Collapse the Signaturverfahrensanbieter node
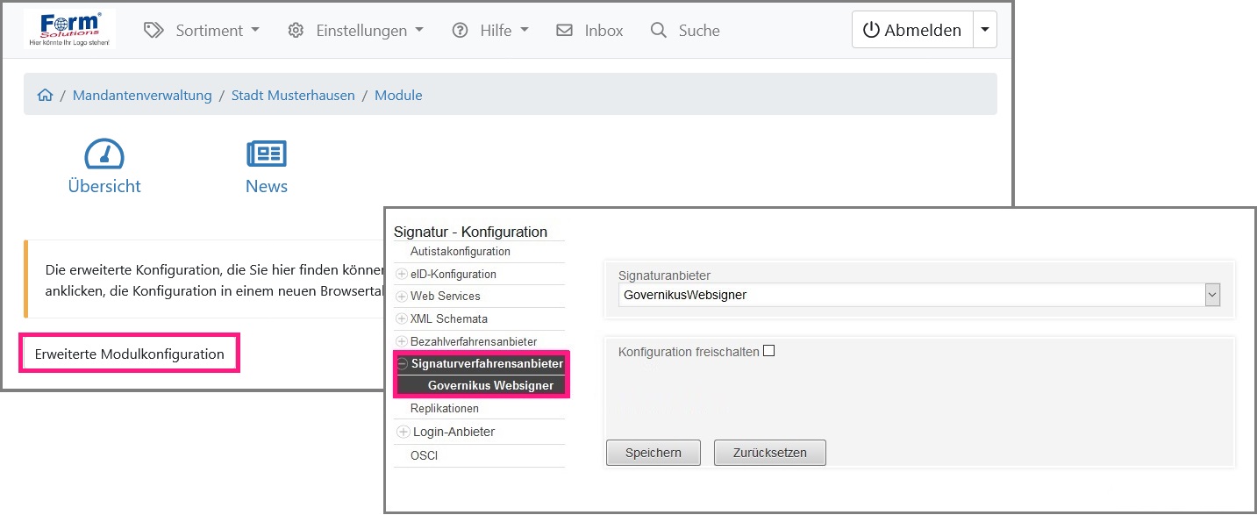Image resolution: width=1257 pixels, height=515 pixels. pos(403,363)
